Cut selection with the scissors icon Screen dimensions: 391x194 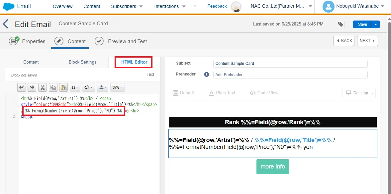click(x=43, y=87)
